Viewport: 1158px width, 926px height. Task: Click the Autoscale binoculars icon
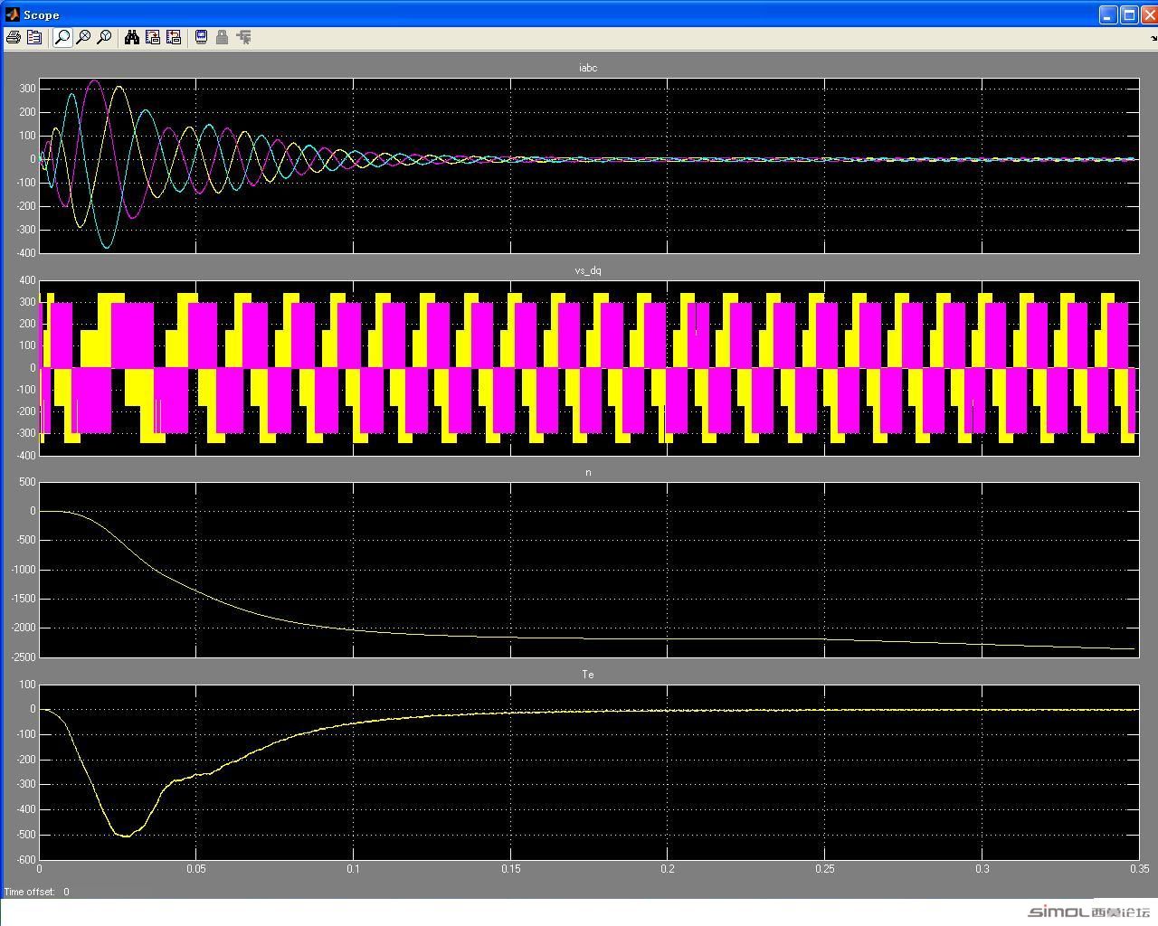click(x=132, y=37)
